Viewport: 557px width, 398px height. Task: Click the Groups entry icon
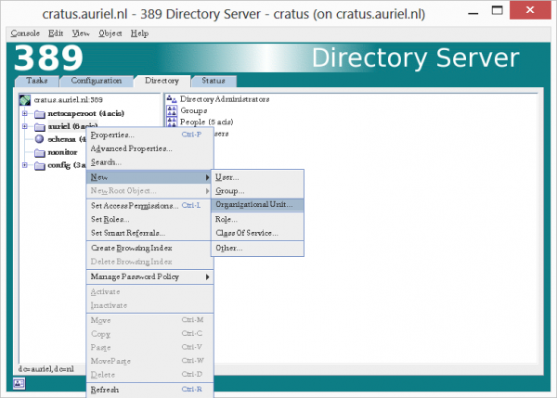click(x=171, y=110)
